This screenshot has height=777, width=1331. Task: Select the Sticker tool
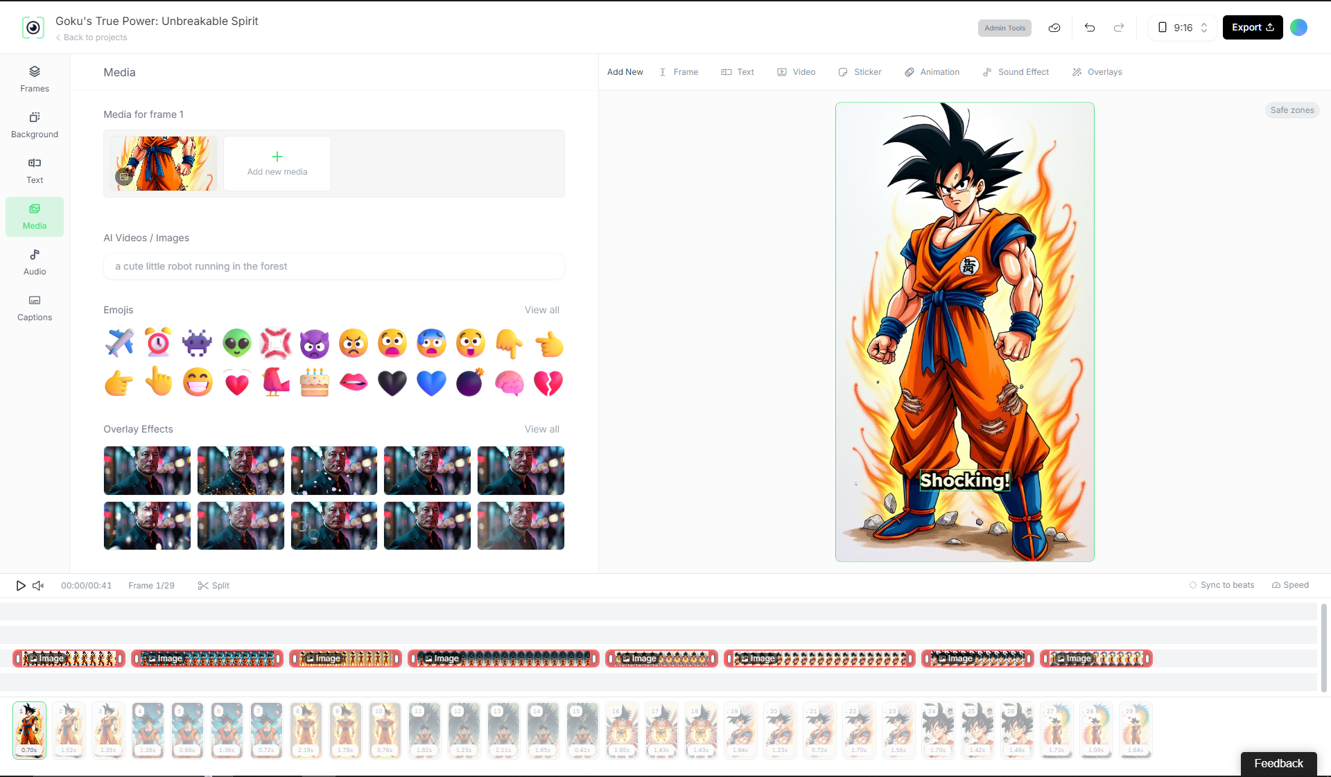coord(860,72)
